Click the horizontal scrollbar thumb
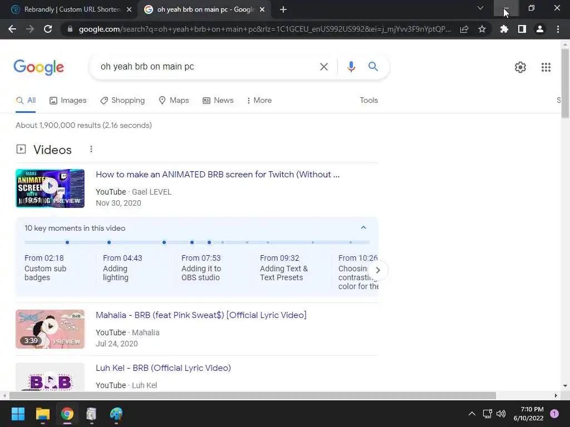 pyautogui.click(x=253, y=395)
